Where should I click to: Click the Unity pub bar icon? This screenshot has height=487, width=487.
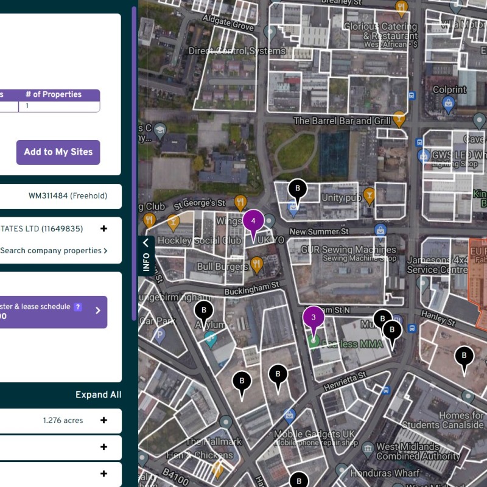(x=369, y=195)
